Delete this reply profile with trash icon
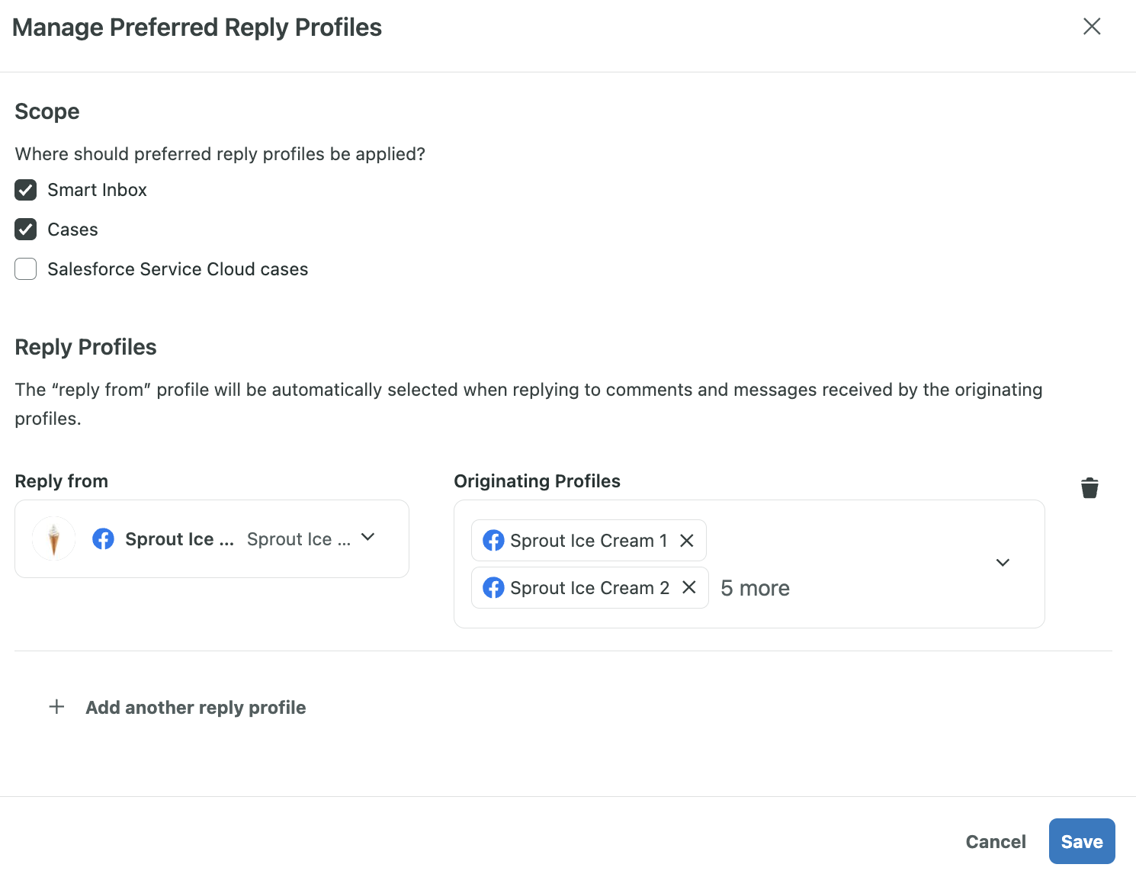Image resolution: width=1136 pixels, height=874 pixels. (1089, 487)
